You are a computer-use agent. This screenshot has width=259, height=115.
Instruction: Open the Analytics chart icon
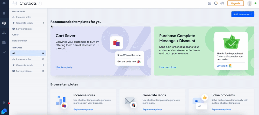pyautogui.click(x=4, y=52)
